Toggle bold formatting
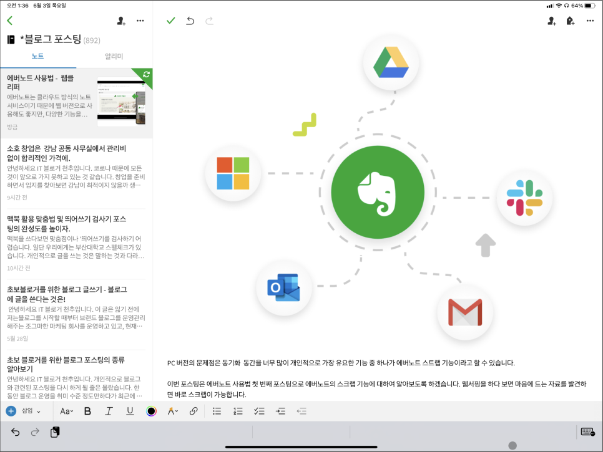Screen dimensions: 603x452 coord(87,411)
